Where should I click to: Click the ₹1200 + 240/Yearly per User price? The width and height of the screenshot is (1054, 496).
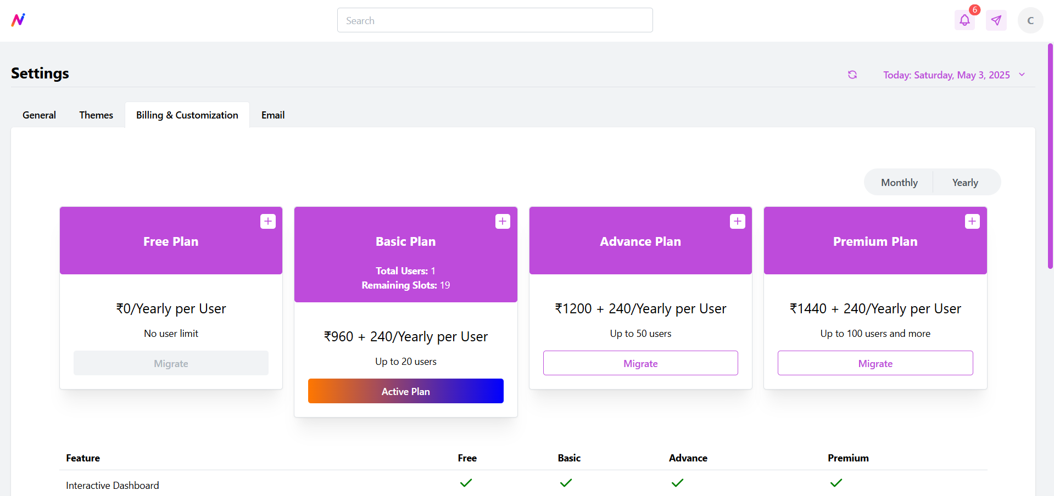pyautogui.click(x=640, y=309)
